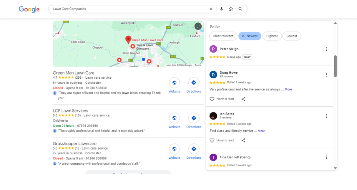Expand the map to full view
The width and height of the screenshot is (357, 190).
(198, 26)
